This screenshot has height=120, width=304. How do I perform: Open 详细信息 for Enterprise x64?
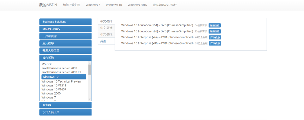coord(215,37)
